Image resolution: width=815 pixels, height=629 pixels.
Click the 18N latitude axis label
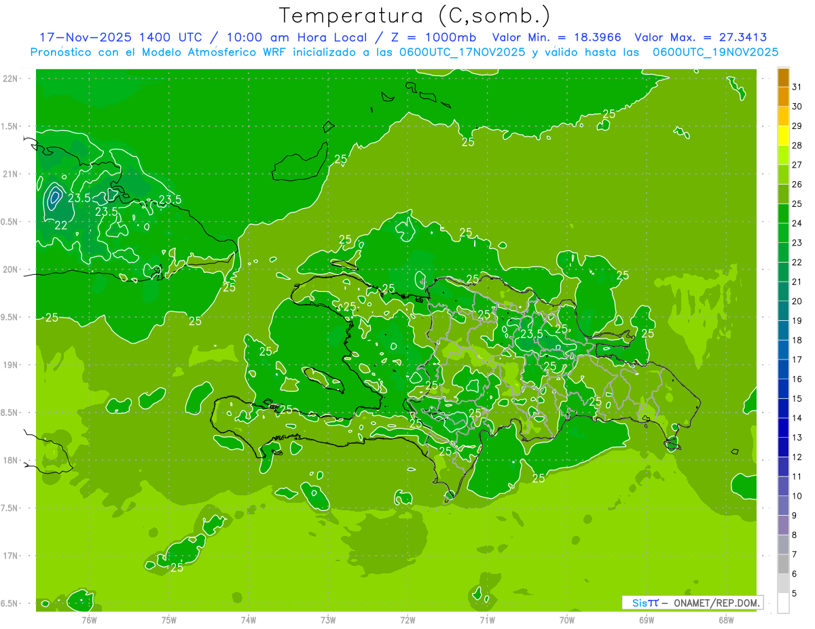click(x=10, y=460)
